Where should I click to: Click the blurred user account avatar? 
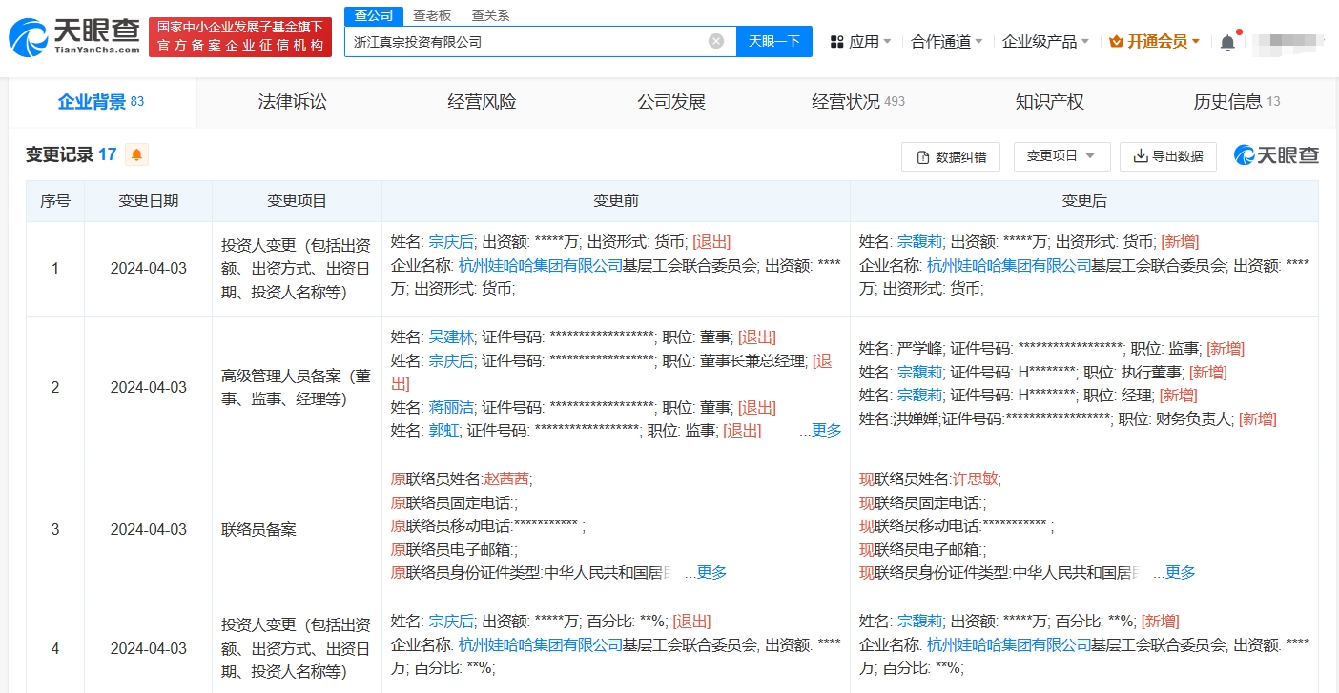[x=1290, y=42]
